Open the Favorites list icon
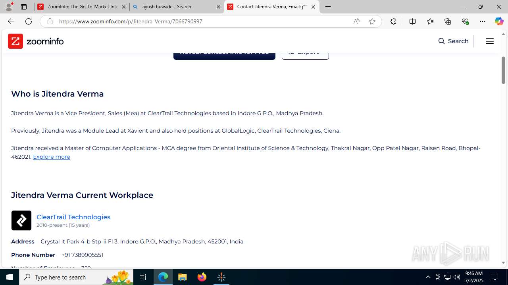The image size is (508, 285). (x=430, y=21)
